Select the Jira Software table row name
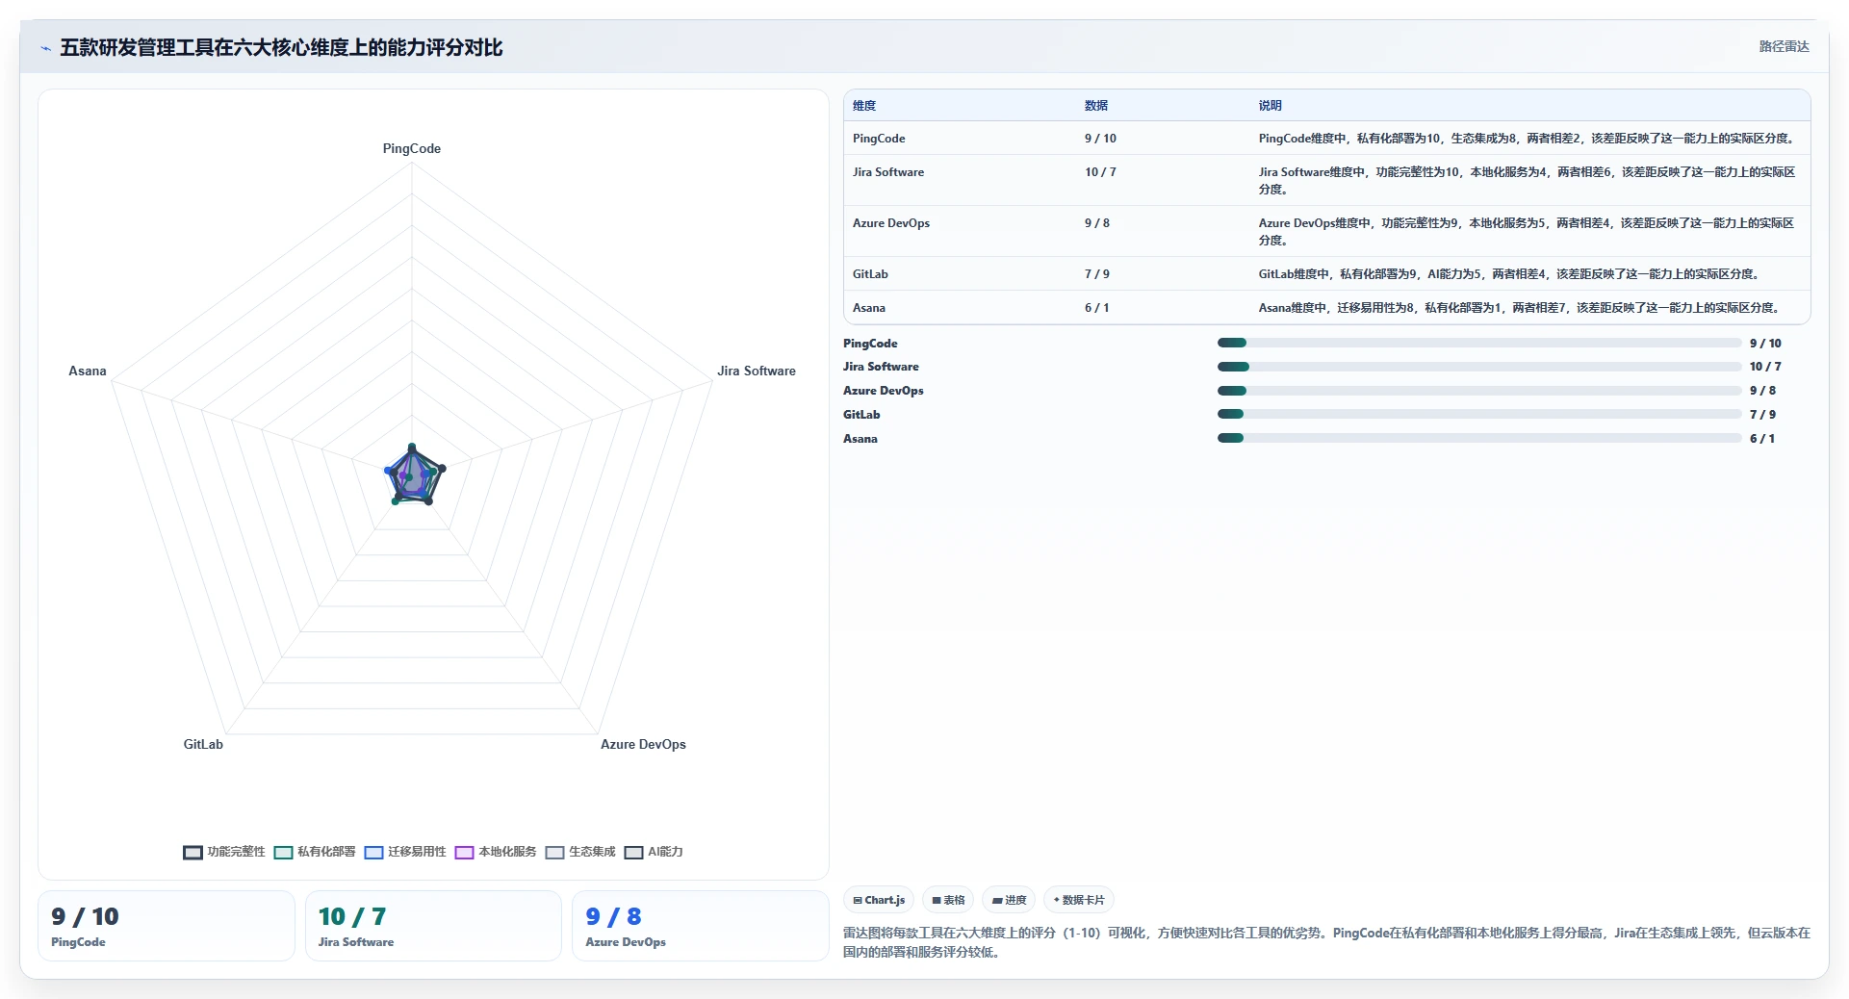 (888, 172)
